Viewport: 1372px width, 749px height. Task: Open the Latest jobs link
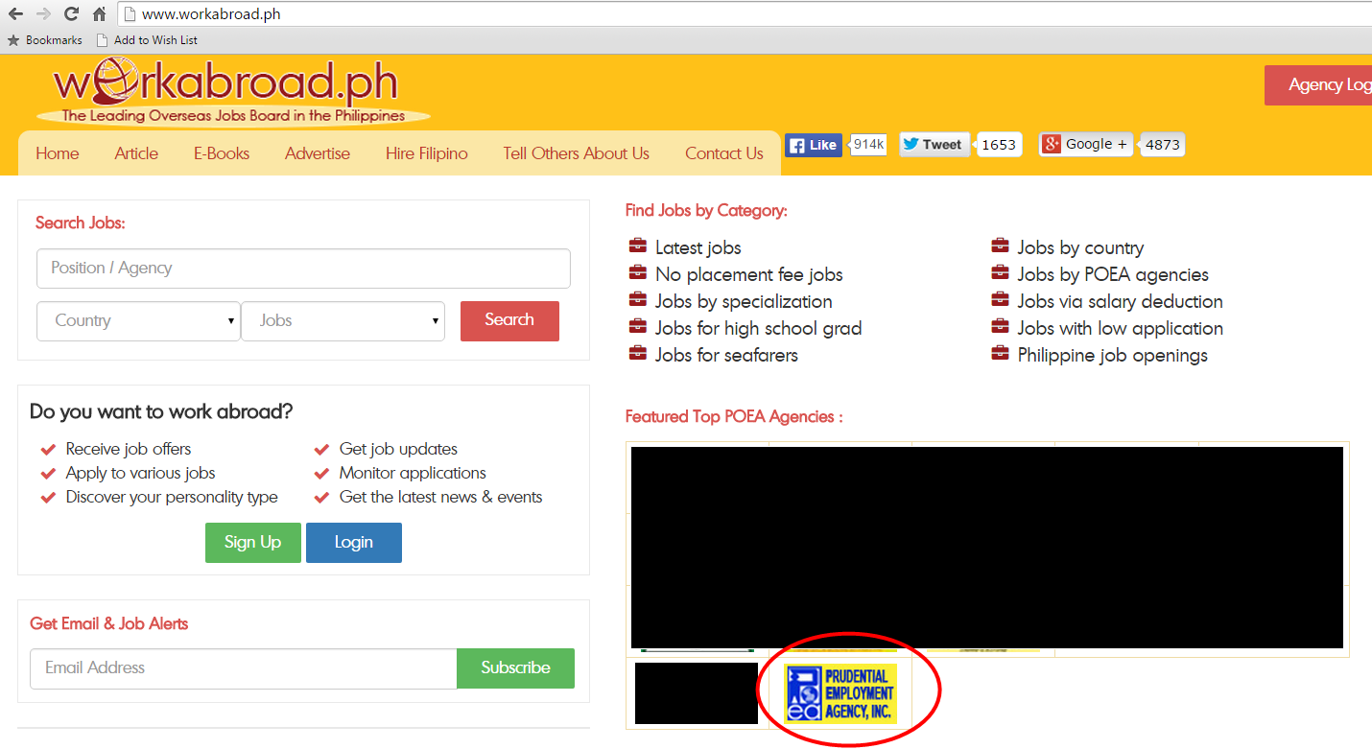pyautogui.click(x=698, y=248)
